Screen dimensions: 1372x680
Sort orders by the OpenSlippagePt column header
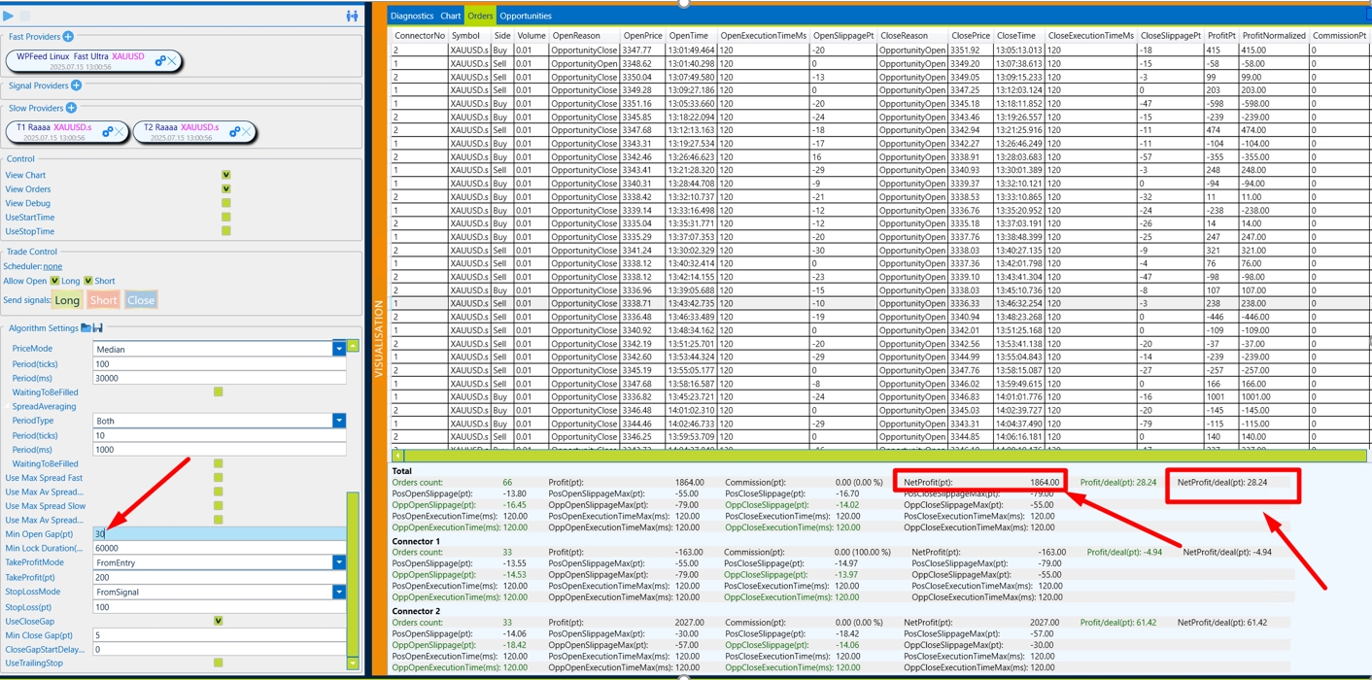click(843, 36)
